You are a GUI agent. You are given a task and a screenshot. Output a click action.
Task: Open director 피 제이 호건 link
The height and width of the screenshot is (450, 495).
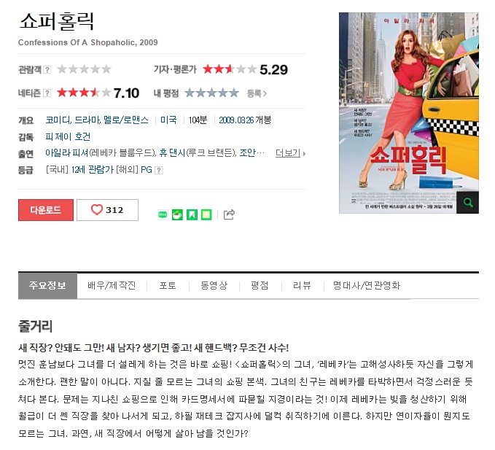[x=68, y=136]
